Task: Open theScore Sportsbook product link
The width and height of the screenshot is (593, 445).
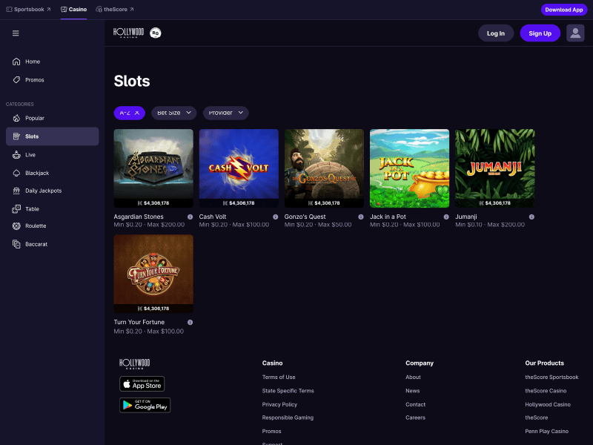Action: coord(551,378)
